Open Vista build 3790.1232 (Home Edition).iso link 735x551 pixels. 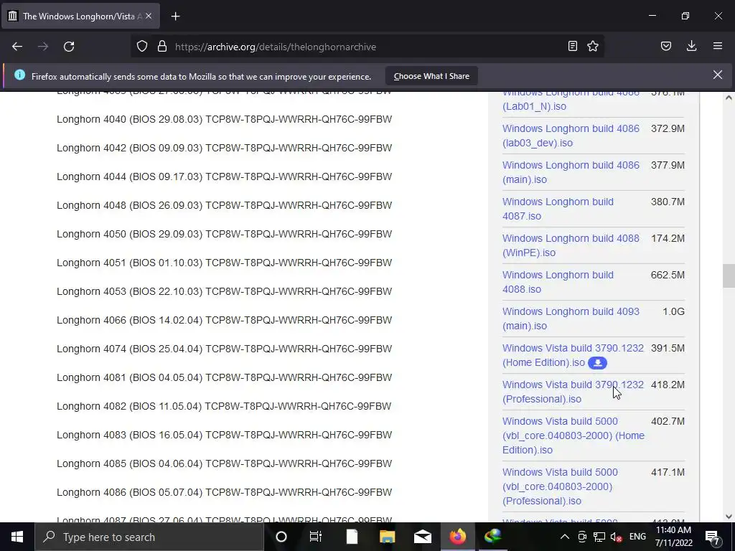[573, 354]
